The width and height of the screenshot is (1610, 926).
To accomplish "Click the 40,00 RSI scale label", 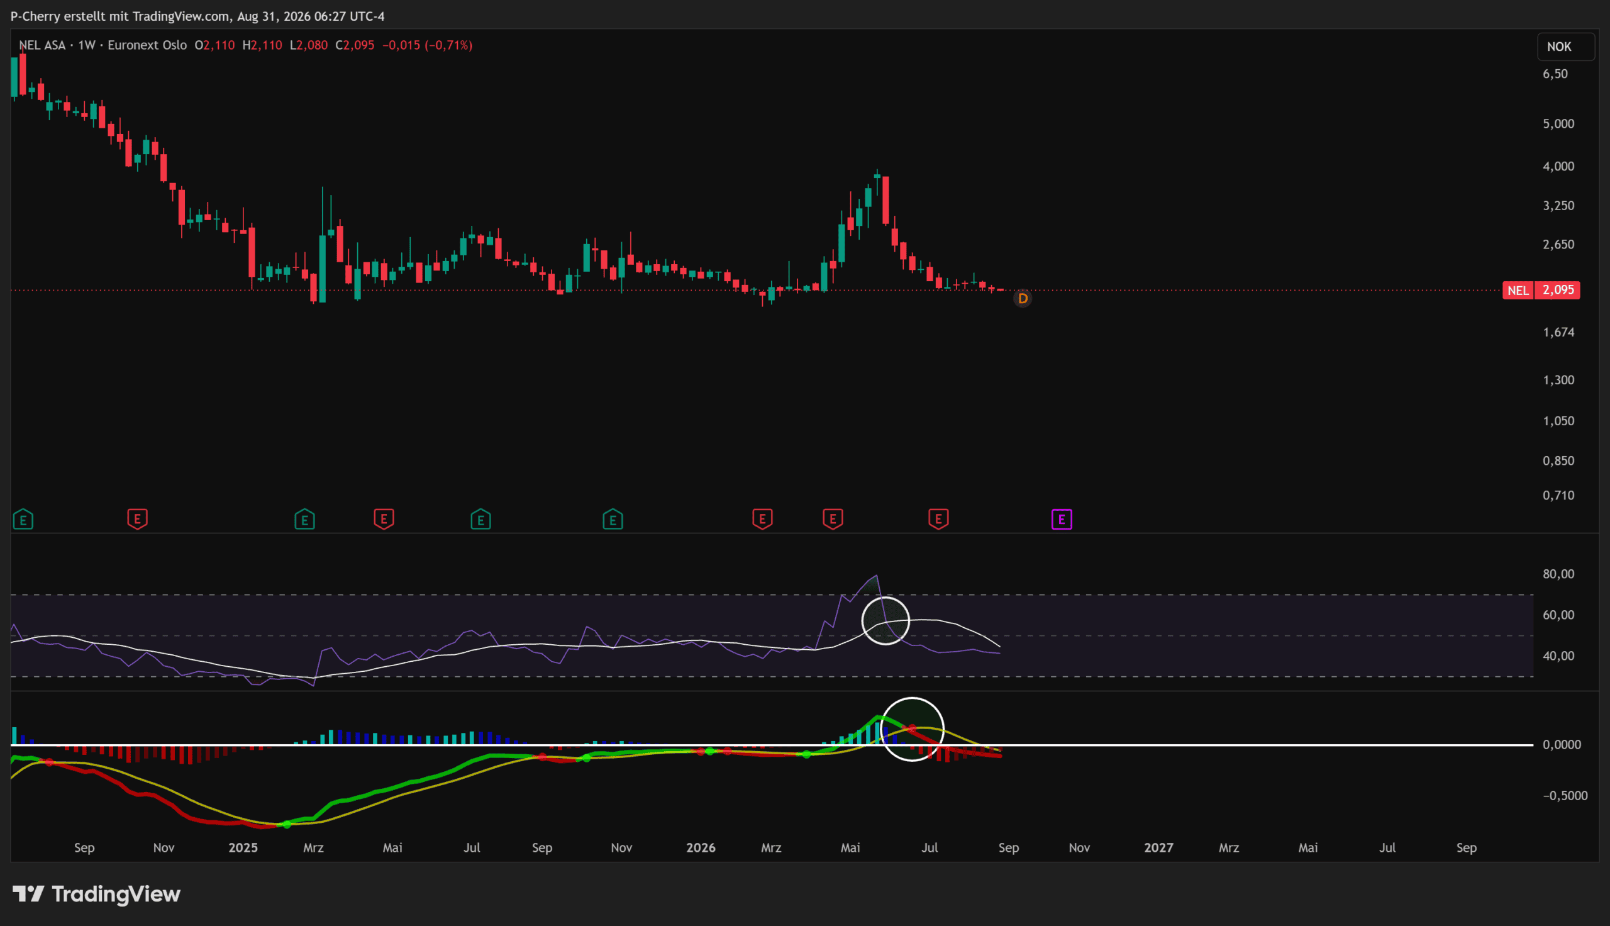I will (x=1558, y=655).
